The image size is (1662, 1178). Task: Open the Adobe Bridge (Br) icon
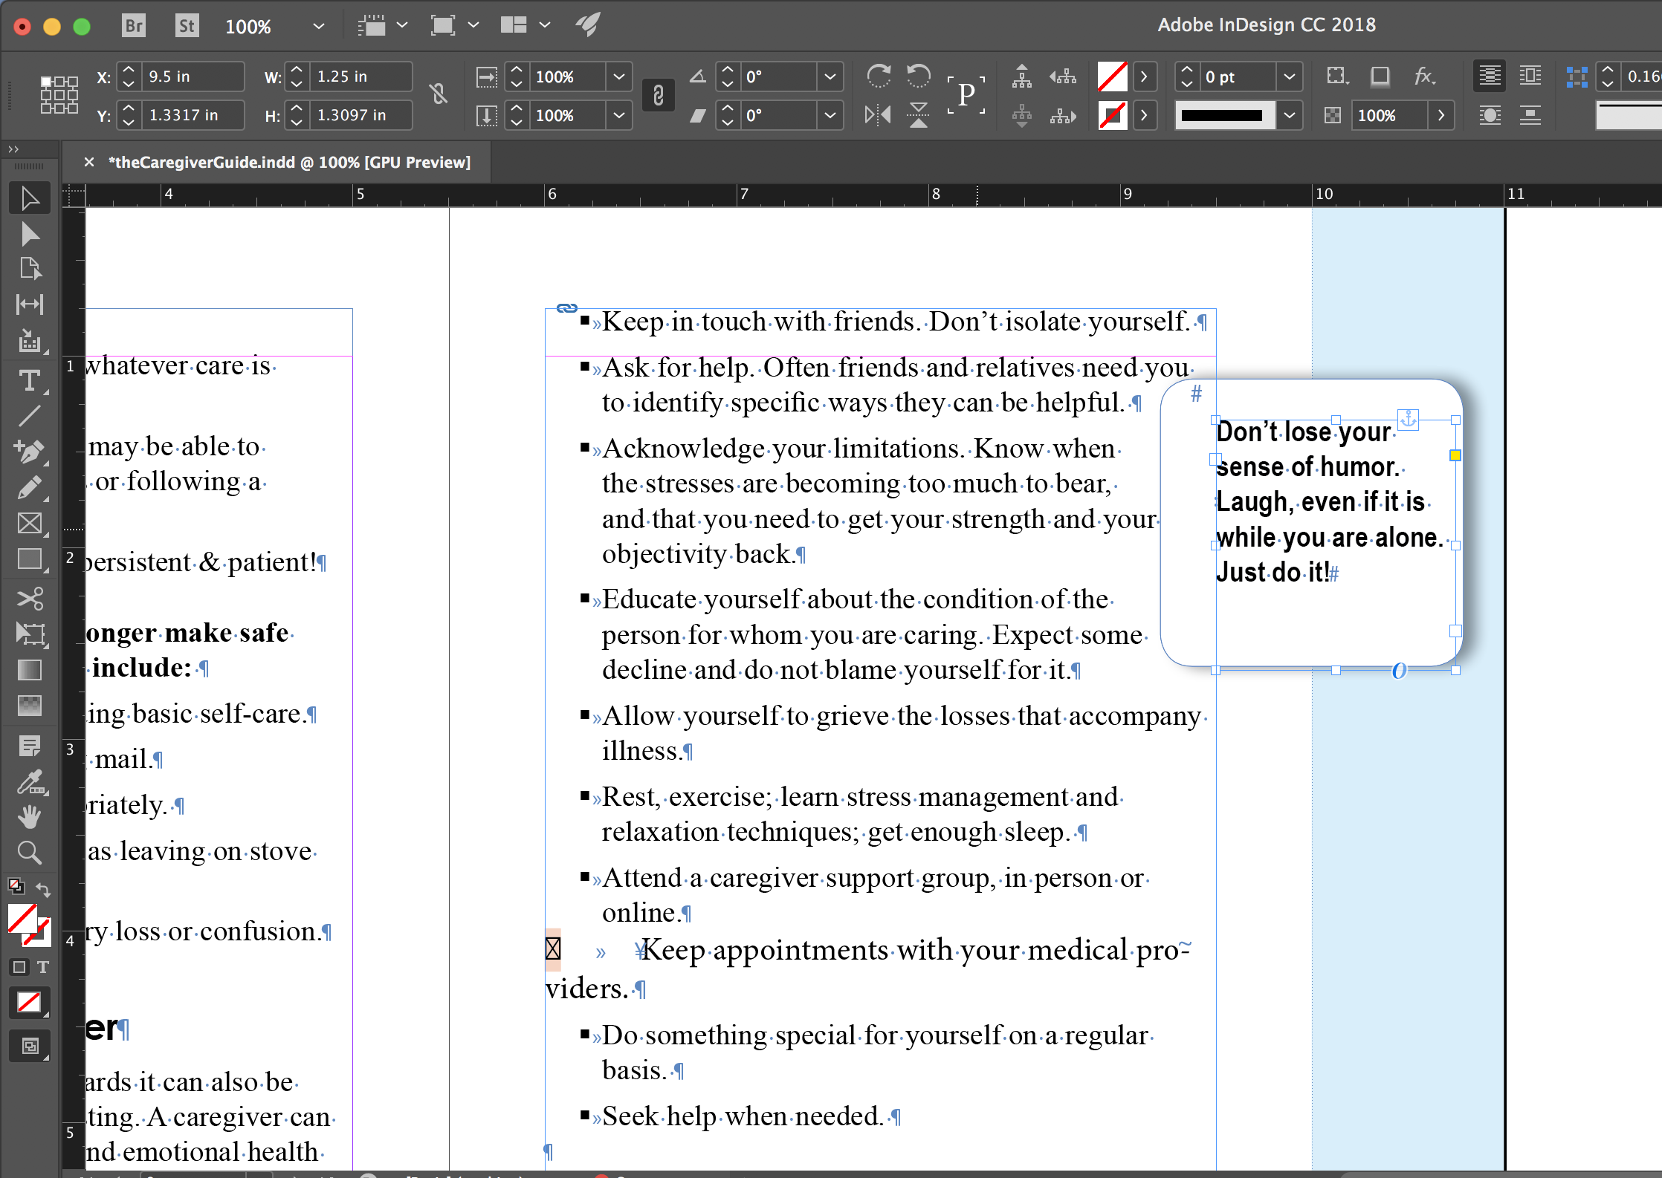(x=134, y=26)
